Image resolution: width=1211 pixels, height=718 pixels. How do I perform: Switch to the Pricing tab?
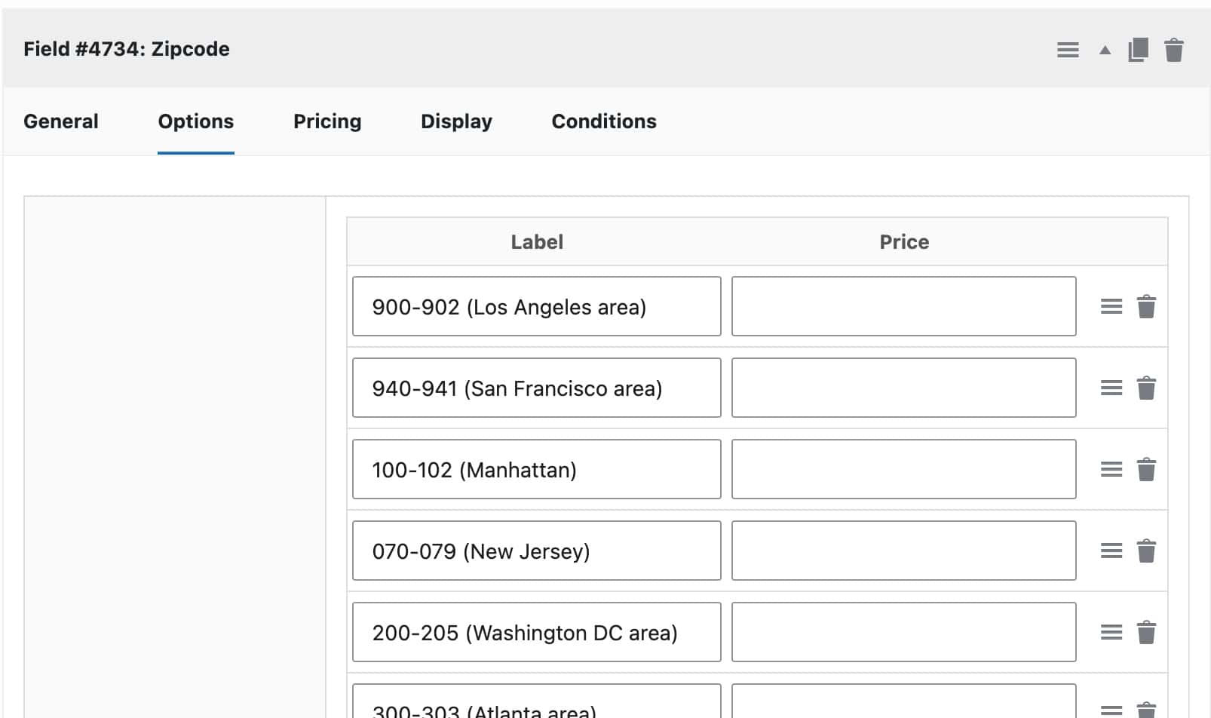pyautogui.click(x=327, y=121)
